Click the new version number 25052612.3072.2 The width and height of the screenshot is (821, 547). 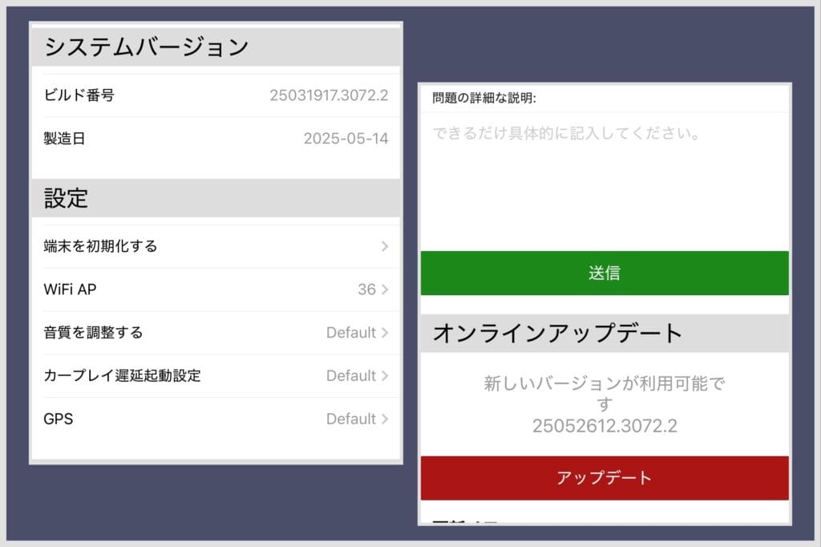pyautogui.click(x=605, y=426)
